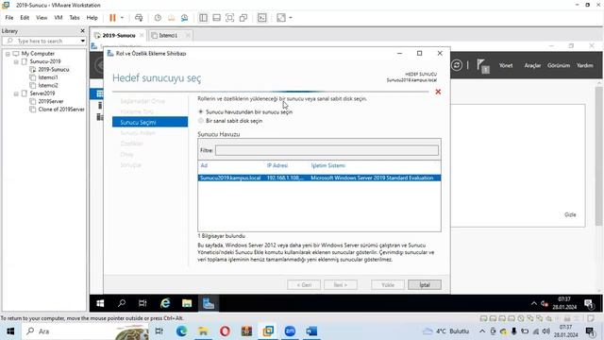Click the Gizle link in Server Manager
The width and height of the screenshot is (604, 340).
click(x=570, y=214)
